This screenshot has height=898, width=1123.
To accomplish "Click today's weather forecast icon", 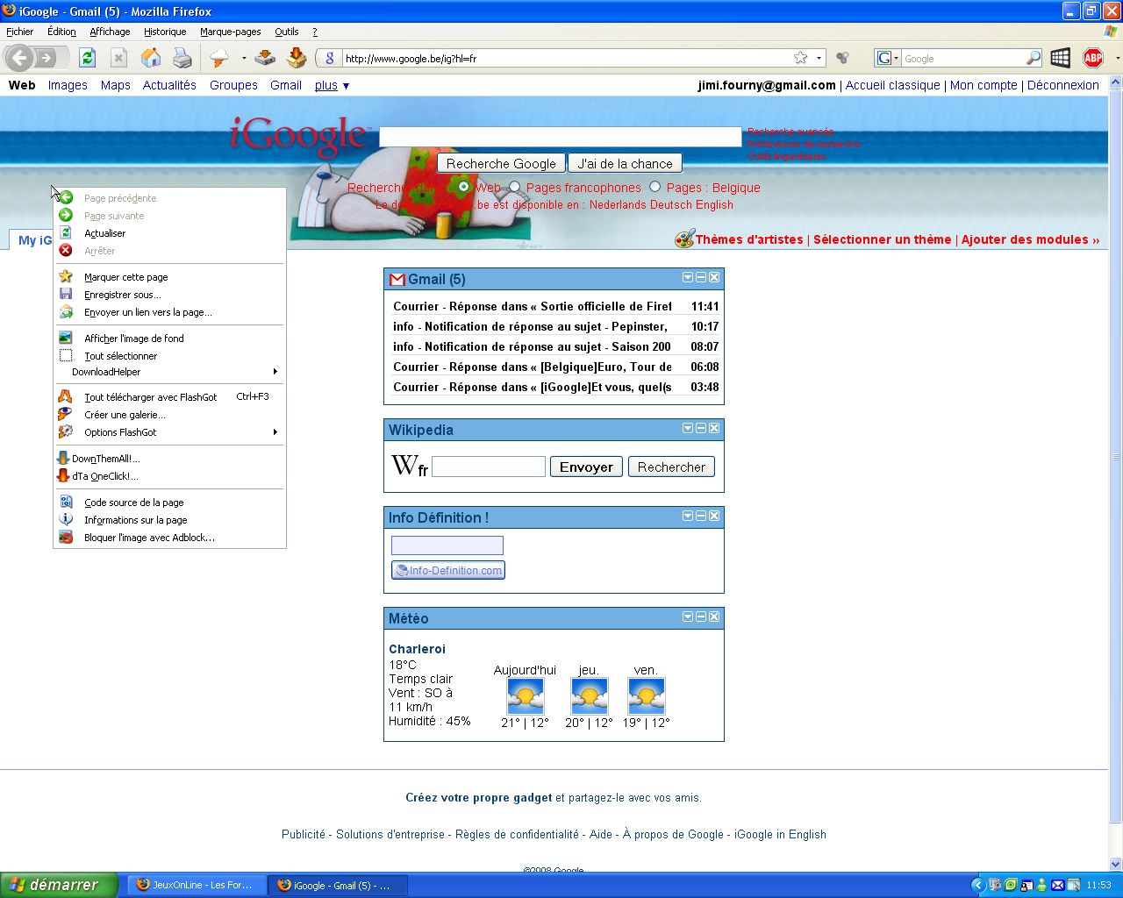I will [526, 696].
